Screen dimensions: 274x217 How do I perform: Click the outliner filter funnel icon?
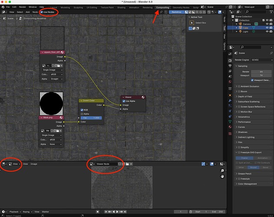tap(271, 12)
